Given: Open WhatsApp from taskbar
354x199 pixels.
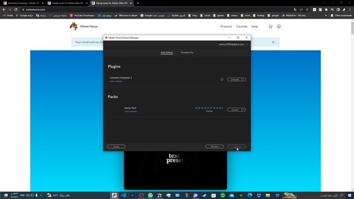Looking at the screenshot, I should tap(150, 195).
